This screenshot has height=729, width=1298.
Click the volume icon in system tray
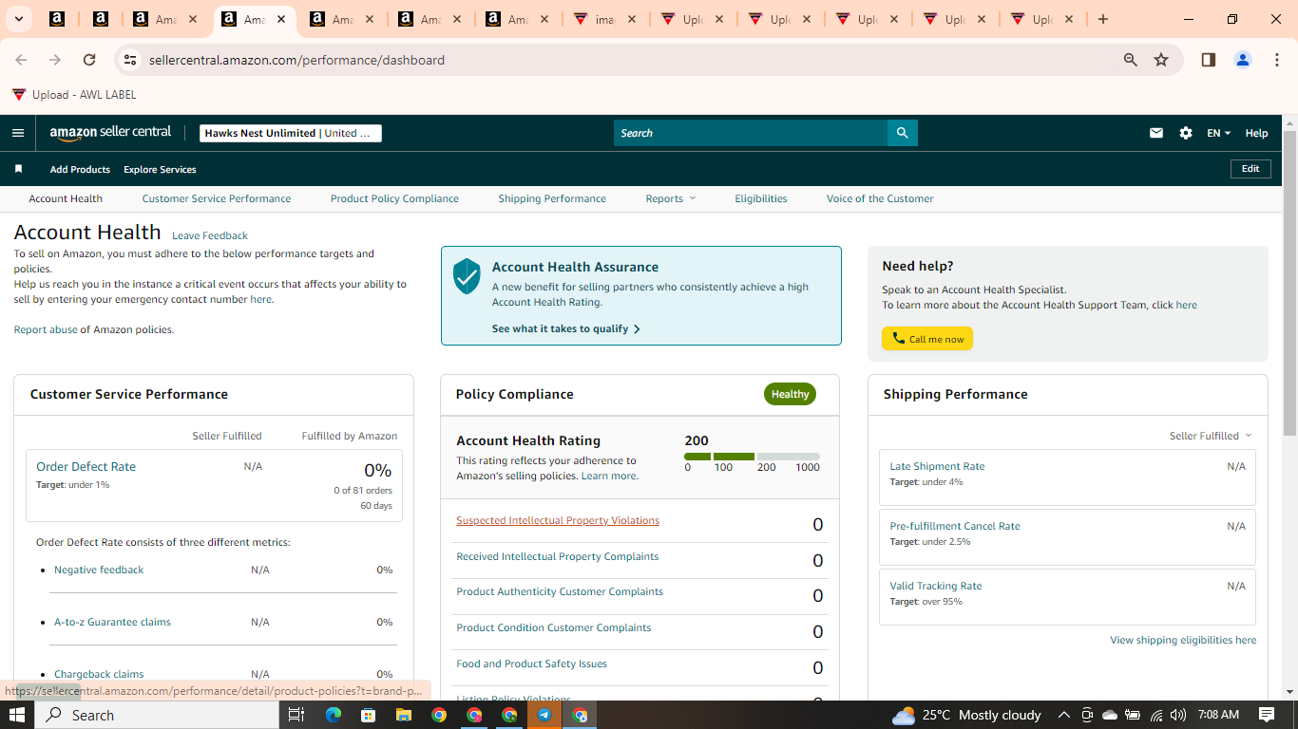coord(1178,715)
